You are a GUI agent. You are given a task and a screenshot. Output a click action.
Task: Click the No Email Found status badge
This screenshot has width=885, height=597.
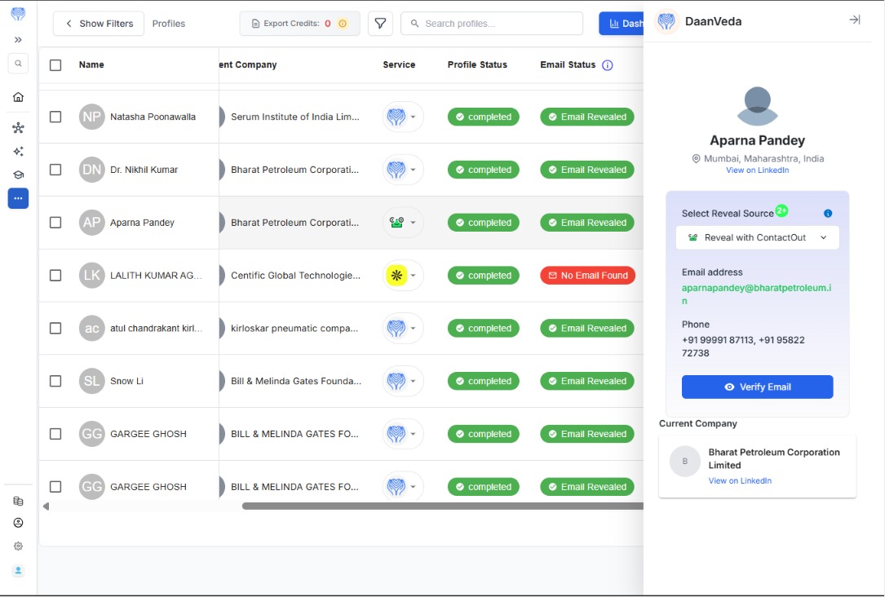coord(587,276)
